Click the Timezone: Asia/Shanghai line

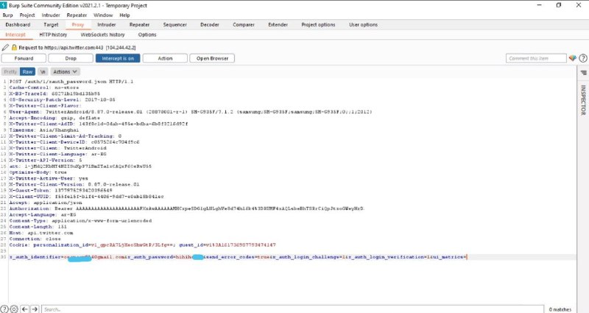44,130
